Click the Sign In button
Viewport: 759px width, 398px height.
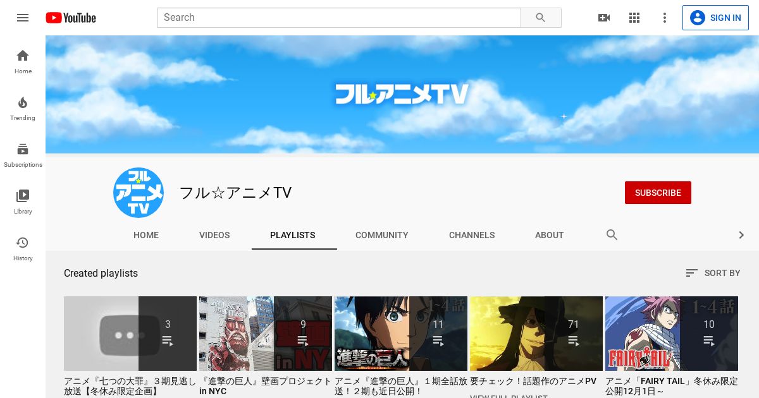[x=715, y=18]
